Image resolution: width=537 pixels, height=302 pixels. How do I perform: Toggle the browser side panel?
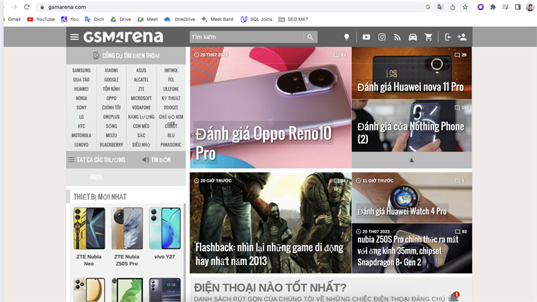[518, 7]
